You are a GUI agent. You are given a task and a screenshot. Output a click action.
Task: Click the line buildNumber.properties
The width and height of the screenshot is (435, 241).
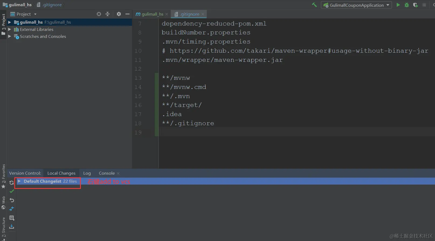[206, 33]
